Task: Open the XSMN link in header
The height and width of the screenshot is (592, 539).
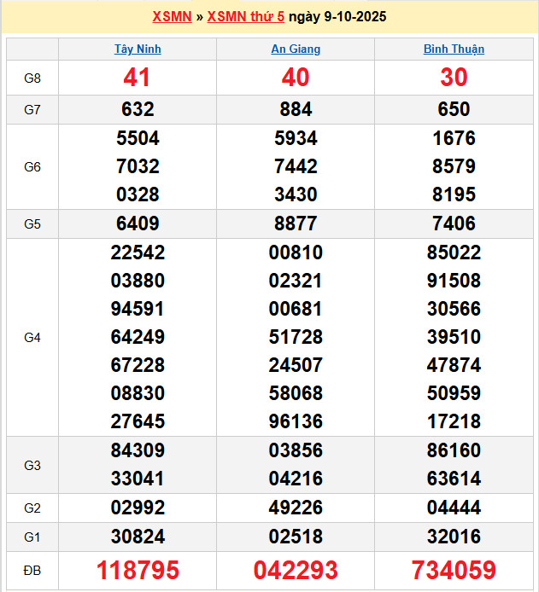Action: pyautogui.click(x=171, y=17)
